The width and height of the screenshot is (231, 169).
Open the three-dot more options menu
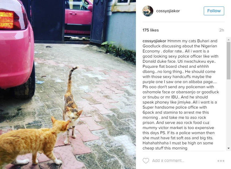(x=221, y=161)
